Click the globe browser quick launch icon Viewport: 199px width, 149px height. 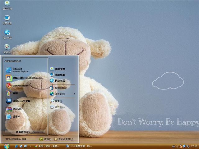21,146
